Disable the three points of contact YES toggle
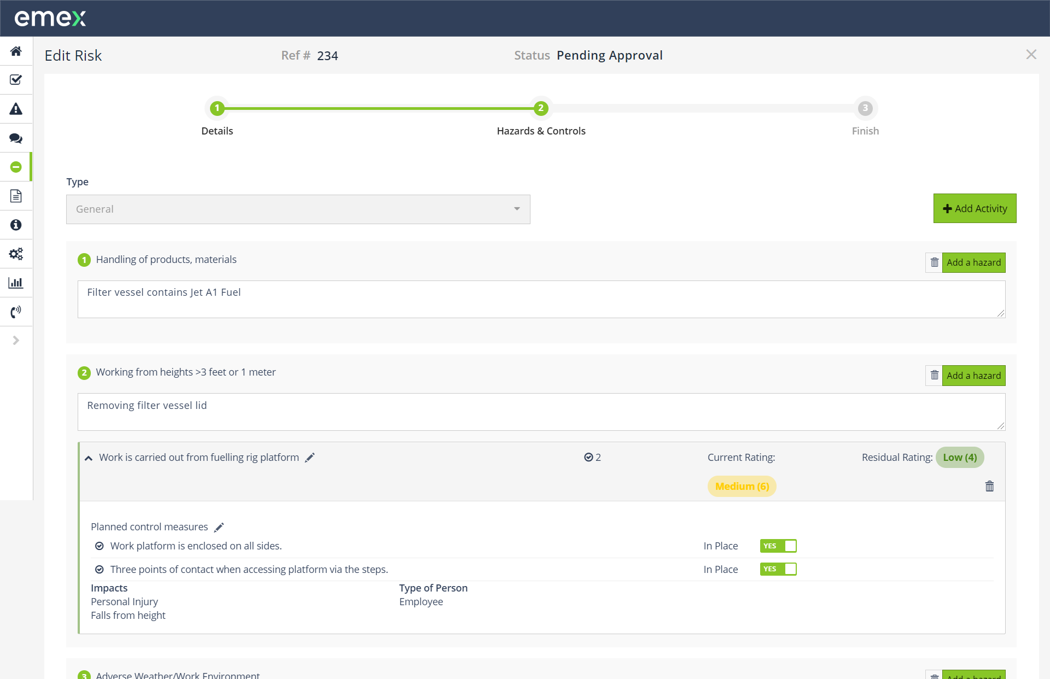 pos(778,569)
